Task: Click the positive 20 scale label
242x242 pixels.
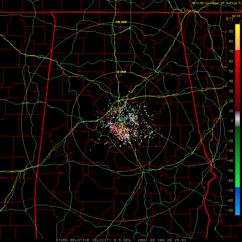Action: point(231,101)
